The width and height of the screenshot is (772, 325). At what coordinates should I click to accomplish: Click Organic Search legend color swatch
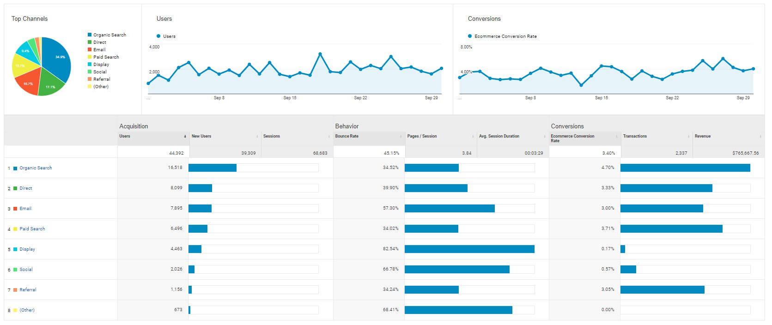tap(90, 35)
